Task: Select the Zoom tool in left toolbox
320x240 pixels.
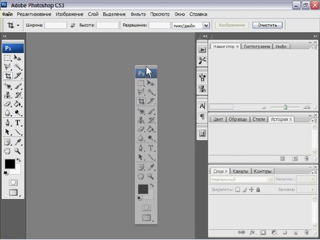Action: (x=18, y=151)
